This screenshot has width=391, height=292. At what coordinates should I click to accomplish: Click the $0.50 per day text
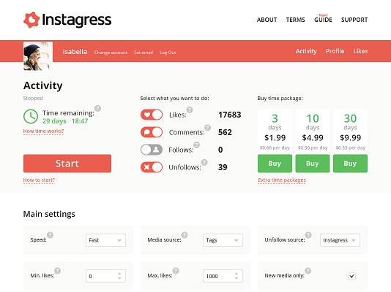313,148
